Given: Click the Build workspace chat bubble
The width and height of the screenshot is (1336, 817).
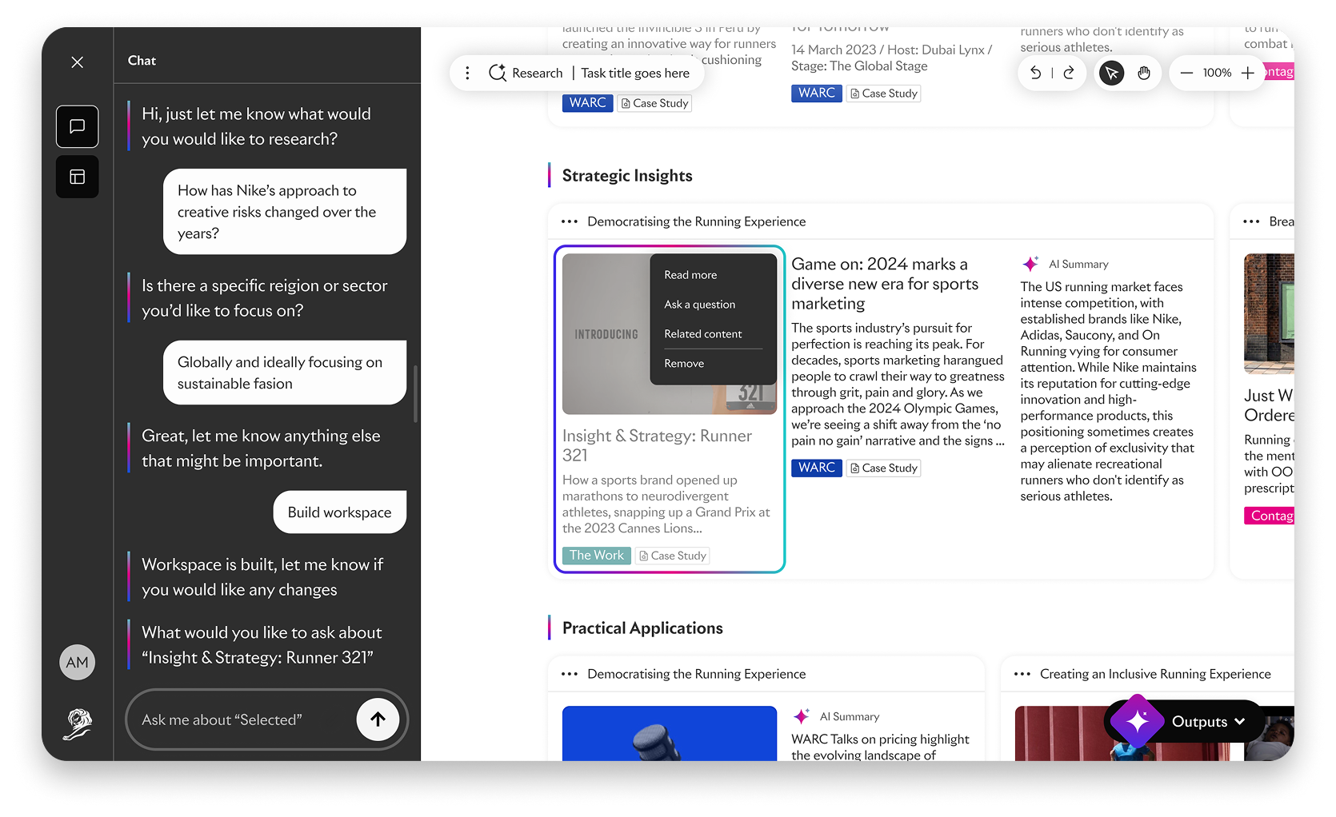Looking at the screenshot, I should coord(339,512).
